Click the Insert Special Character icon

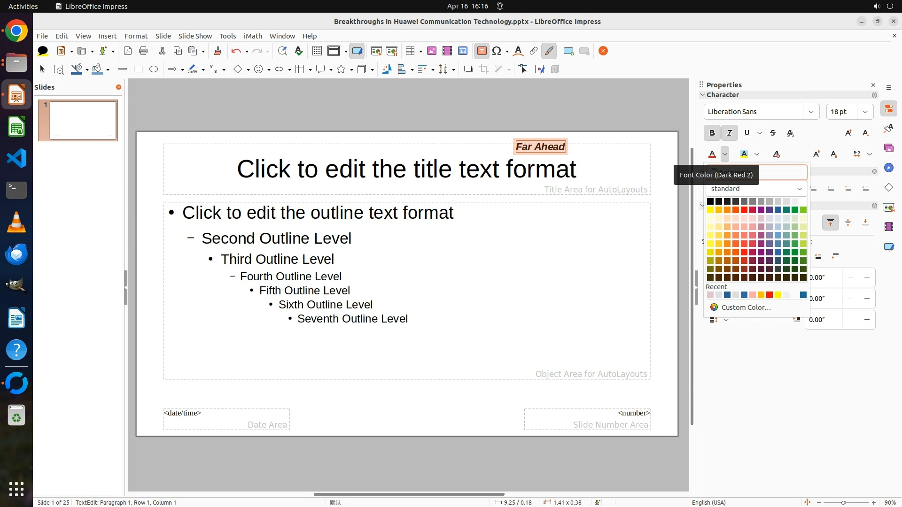point(497,51)
